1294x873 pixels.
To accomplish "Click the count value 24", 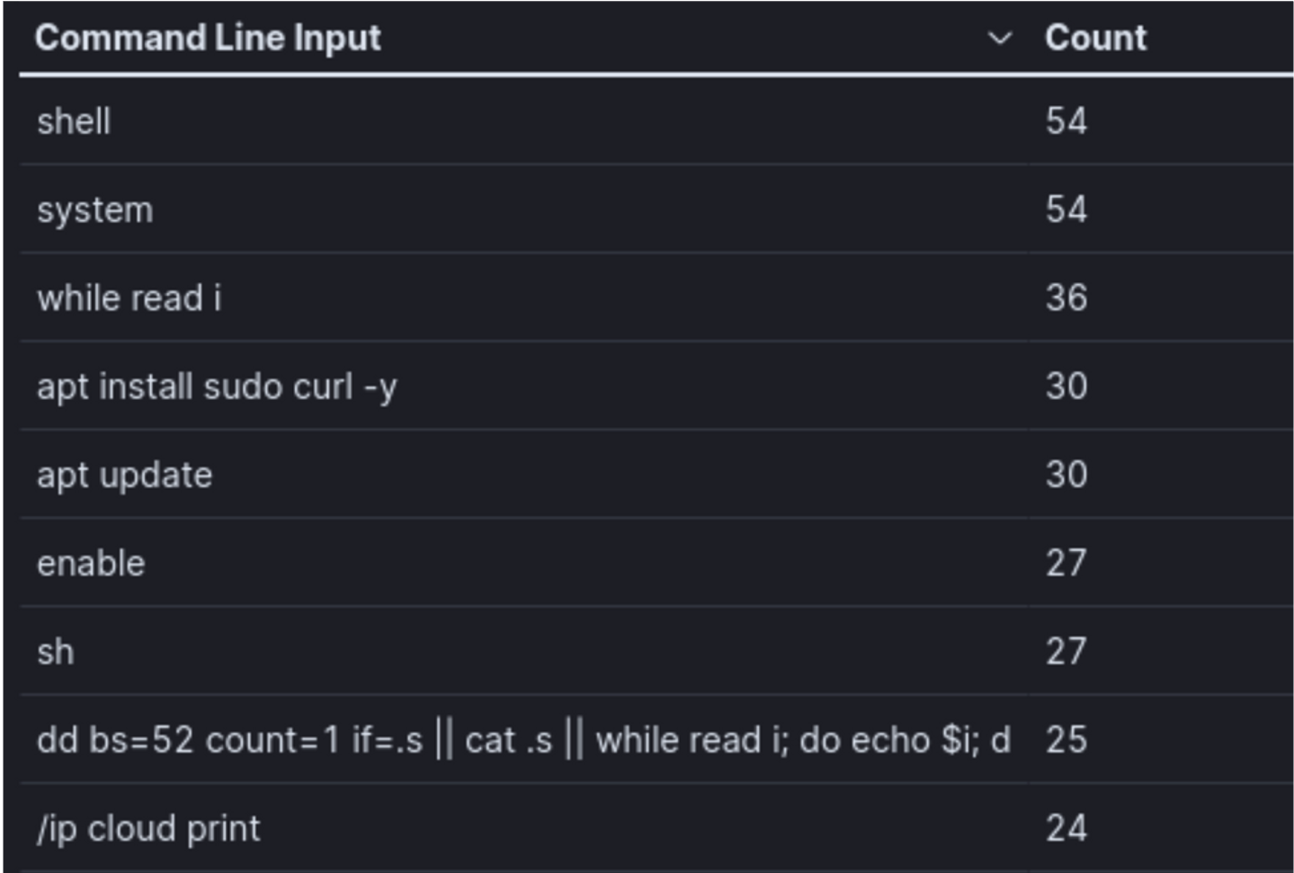I will [1066, 828].
